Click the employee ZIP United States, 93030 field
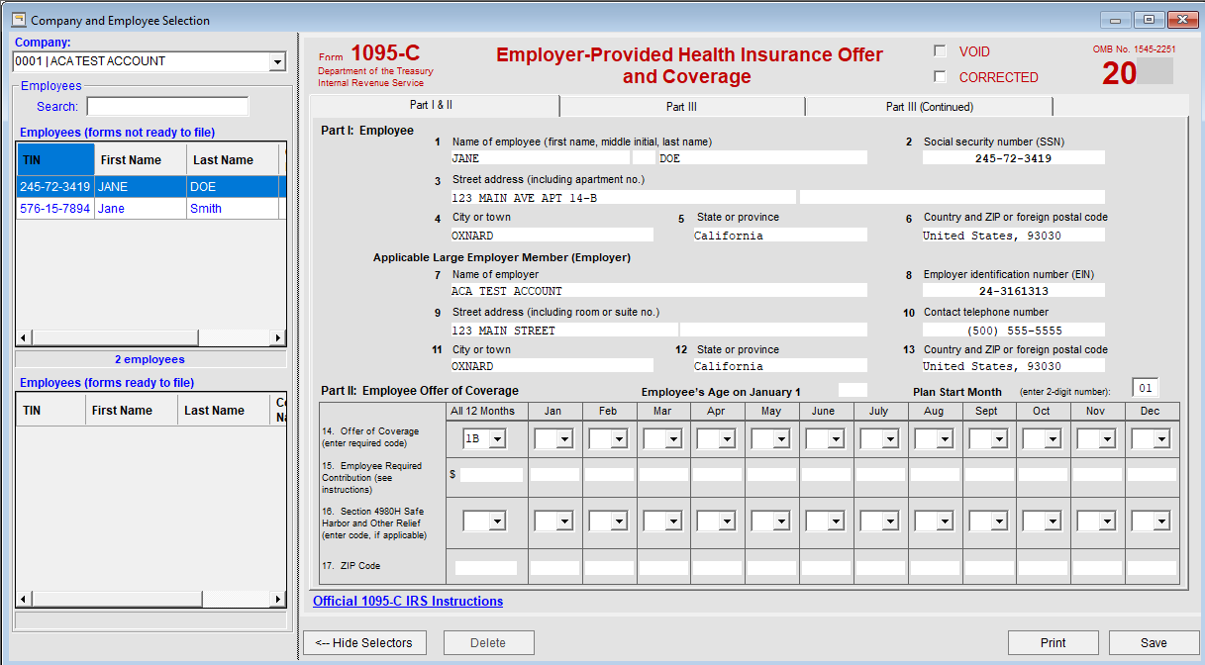This screenshot has width=1205, height=665. [1013, 236]
